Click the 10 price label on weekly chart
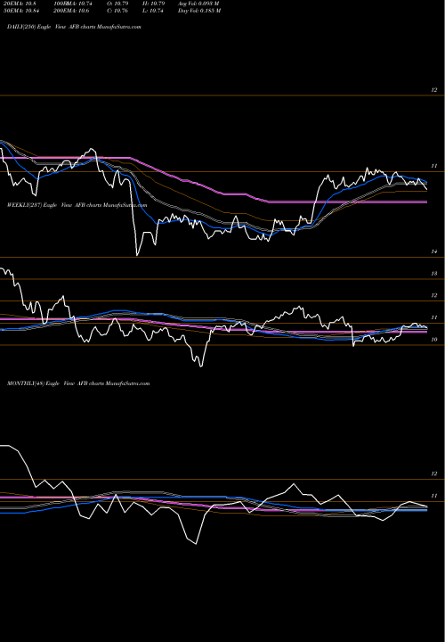This screenshot has width=445, height=642. pos(434,340)
